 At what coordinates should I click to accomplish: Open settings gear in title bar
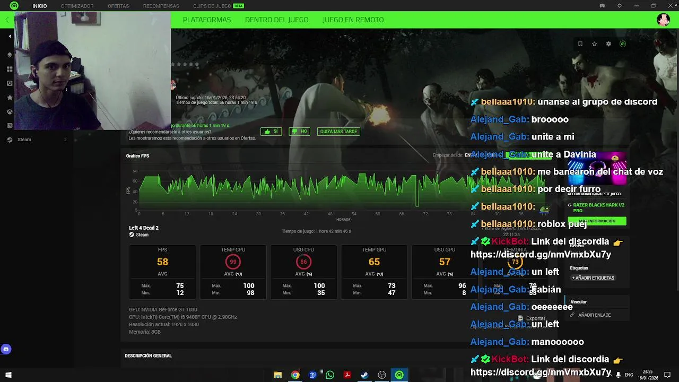click(x=619, y=6)
